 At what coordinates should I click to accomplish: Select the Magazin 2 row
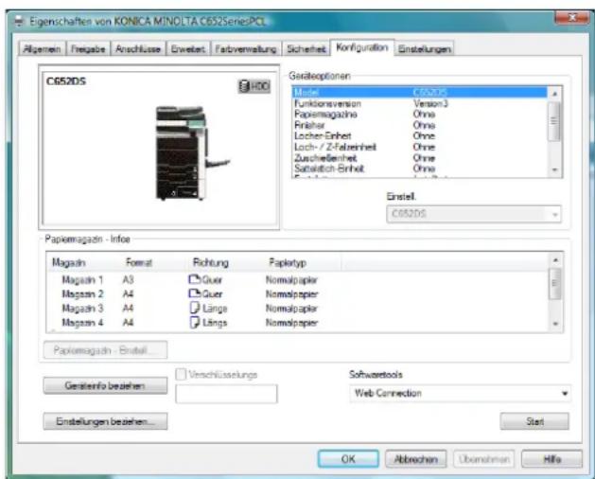coord(297,294)
